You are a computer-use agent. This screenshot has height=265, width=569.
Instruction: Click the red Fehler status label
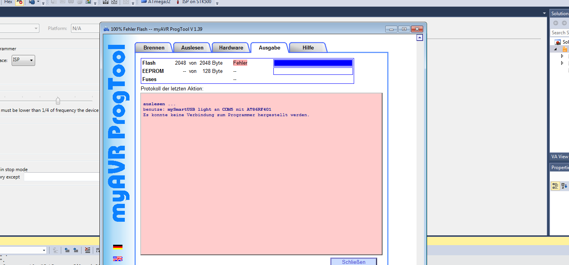coord(240,63)
